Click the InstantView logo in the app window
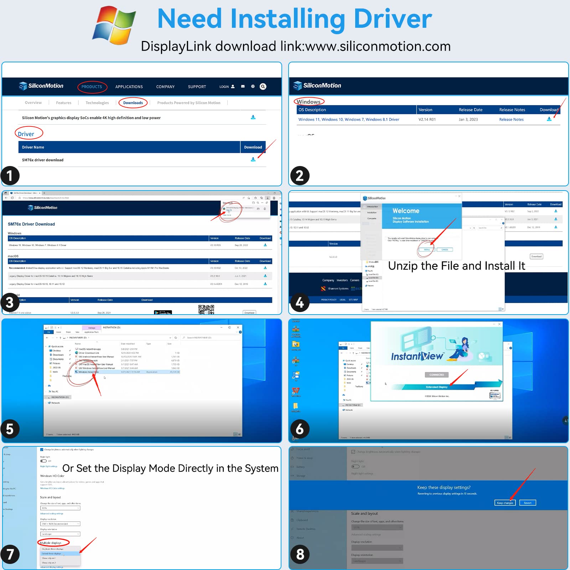This screenshot has width=570, height=570. (x=417, y=356)
